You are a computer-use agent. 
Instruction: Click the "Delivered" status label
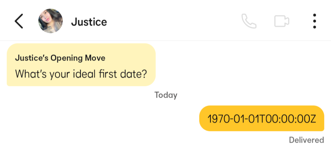306,140
